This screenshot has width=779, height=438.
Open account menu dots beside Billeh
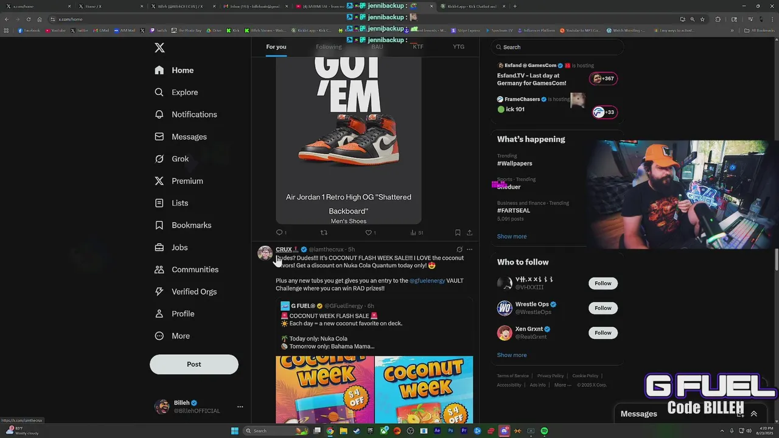point(240,407)
